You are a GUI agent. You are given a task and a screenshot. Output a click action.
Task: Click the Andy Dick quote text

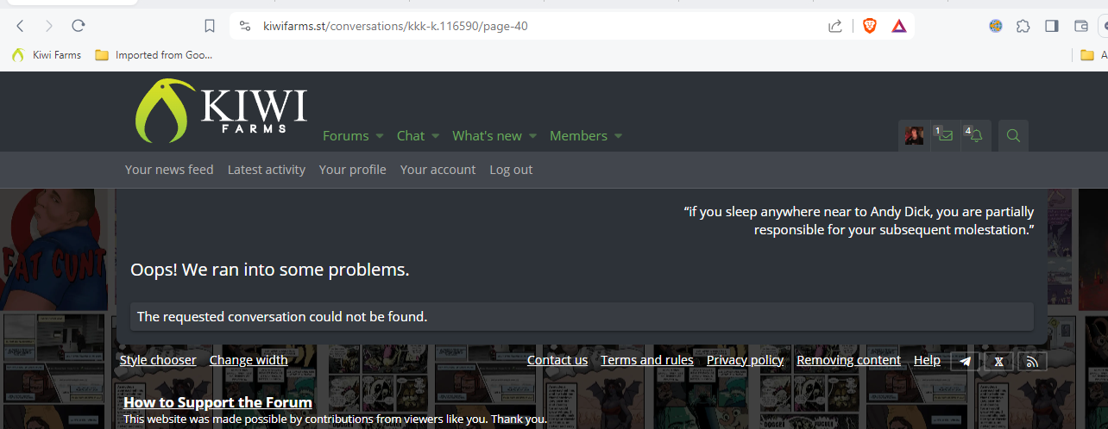pyautogui.click(x=859, y=221)
